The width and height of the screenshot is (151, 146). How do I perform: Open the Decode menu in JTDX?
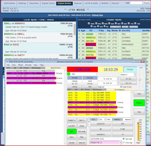click(x=28, y=65)
